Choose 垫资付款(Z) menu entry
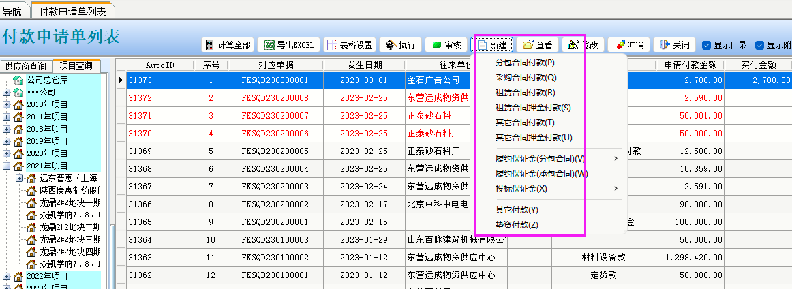792x289 pixels. tap(517, 225)
